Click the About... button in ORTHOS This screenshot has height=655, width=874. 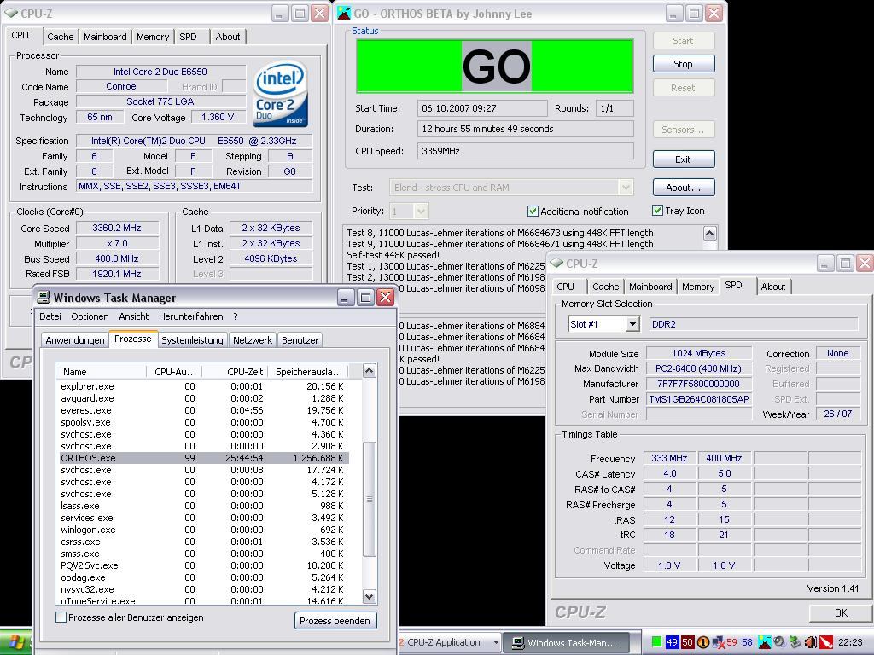pos(684,188)
